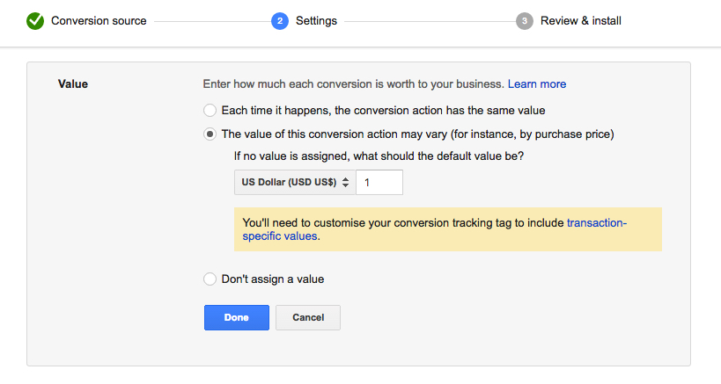Click the blue Done button
The image size is (721, 384).
236,317
